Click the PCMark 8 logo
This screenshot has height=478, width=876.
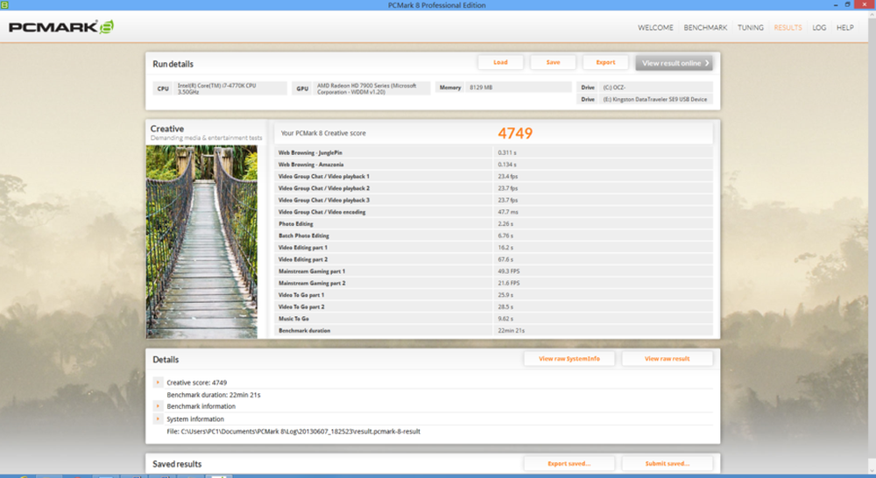61,27
